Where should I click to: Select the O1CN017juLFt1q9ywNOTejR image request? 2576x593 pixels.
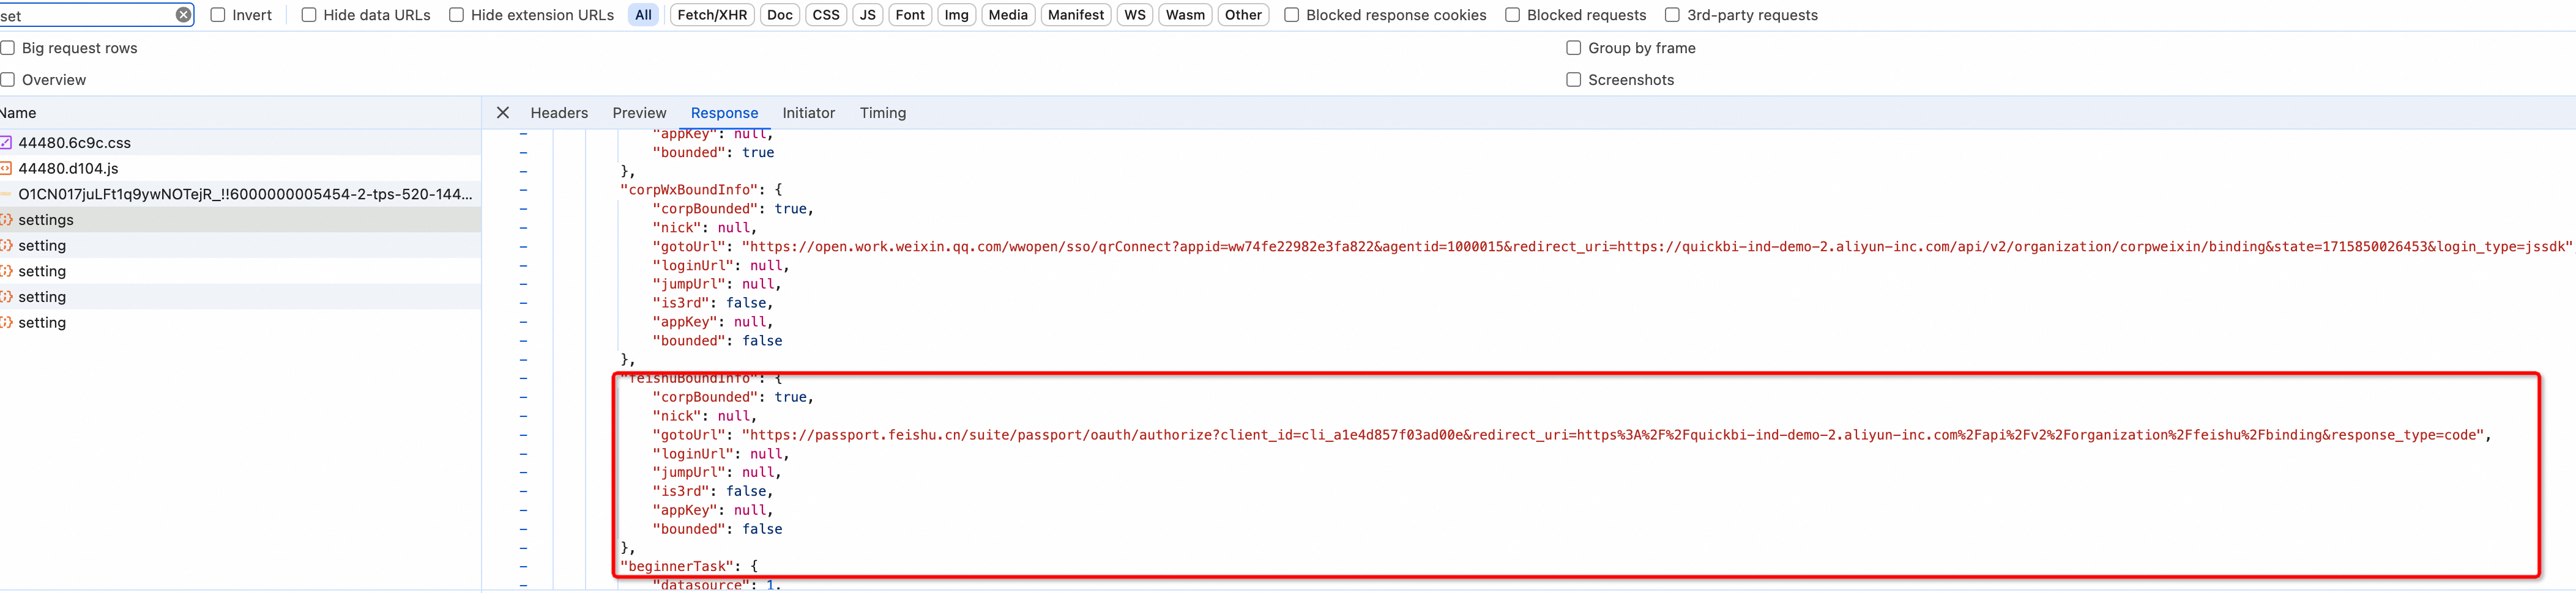click(245, 194)
